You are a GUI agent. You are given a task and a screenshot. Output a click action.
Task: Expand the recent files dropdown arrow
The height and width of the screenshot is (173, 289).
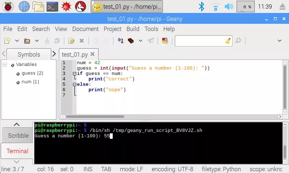[37, 41]
